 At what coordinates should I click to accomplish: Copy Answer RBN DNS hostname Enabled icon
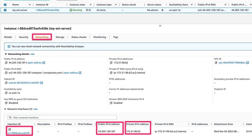[111, 103]
